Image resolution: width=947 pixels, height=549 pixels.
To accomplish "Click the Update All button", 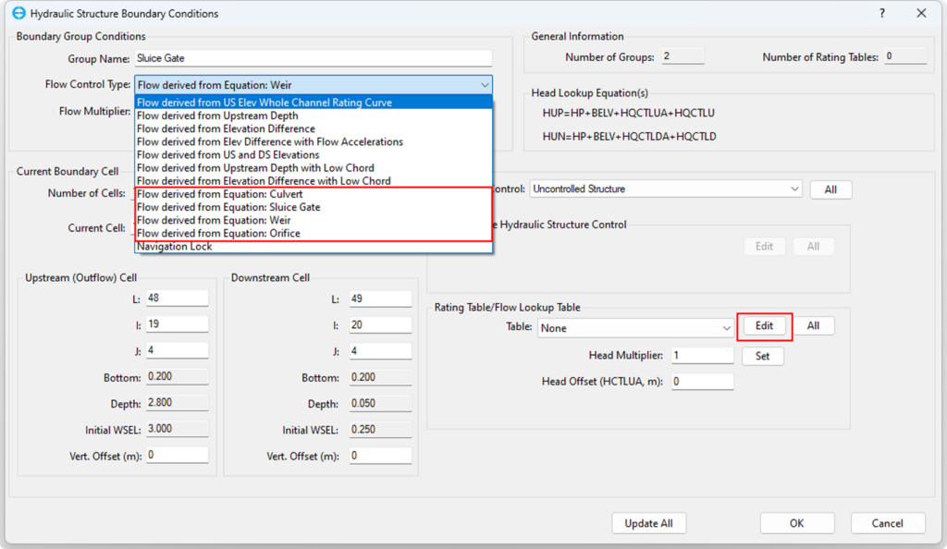I will click(x=648, y=523).
